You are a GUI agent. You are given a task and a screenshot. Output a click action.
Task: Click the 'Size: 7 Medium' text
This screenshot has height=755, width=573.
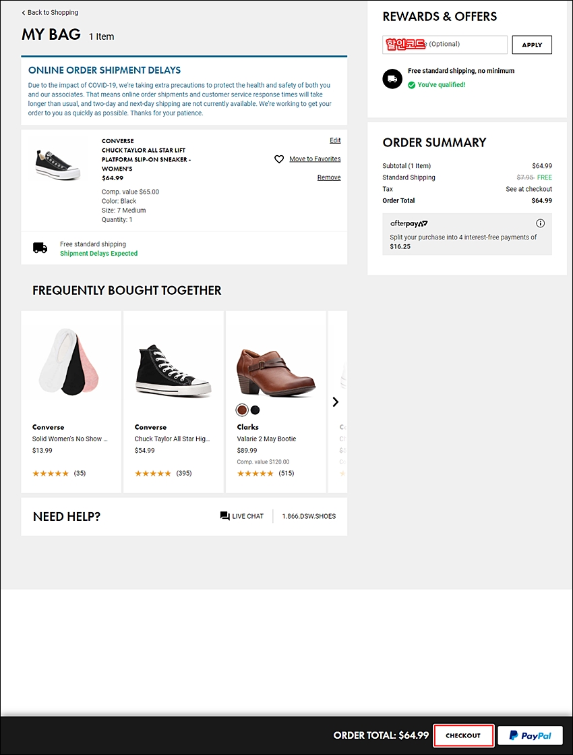(123, 211)
